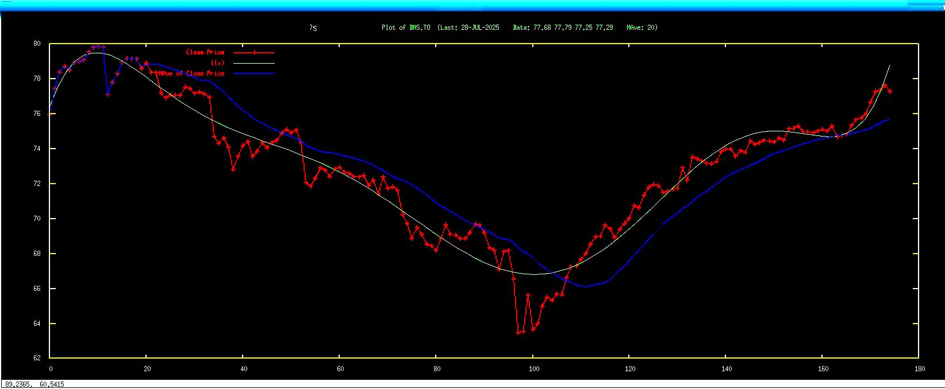This screenshot has height=389, width=945.
Task: Click the x-axis tick label 60
Action: pyautogui.click(x=340, y=369)
